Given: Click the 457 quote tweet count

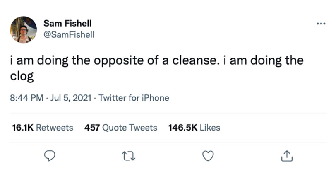Looking at the screenshot, I should coord(92,128).
